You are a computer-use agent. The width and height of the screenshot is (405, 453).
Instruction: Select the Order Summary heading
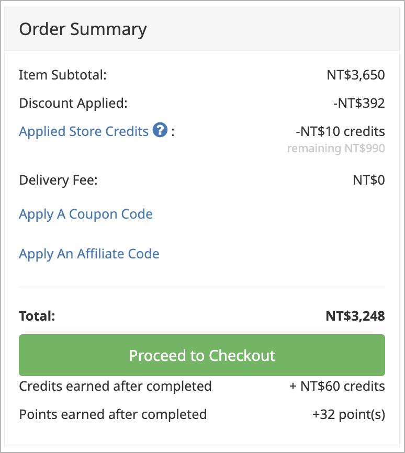click(x=83, y=29)
